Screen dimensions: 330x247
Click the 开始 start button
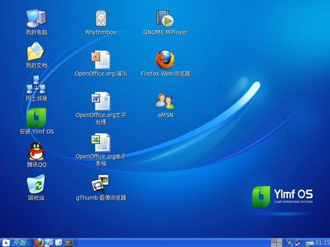point(17,243)
